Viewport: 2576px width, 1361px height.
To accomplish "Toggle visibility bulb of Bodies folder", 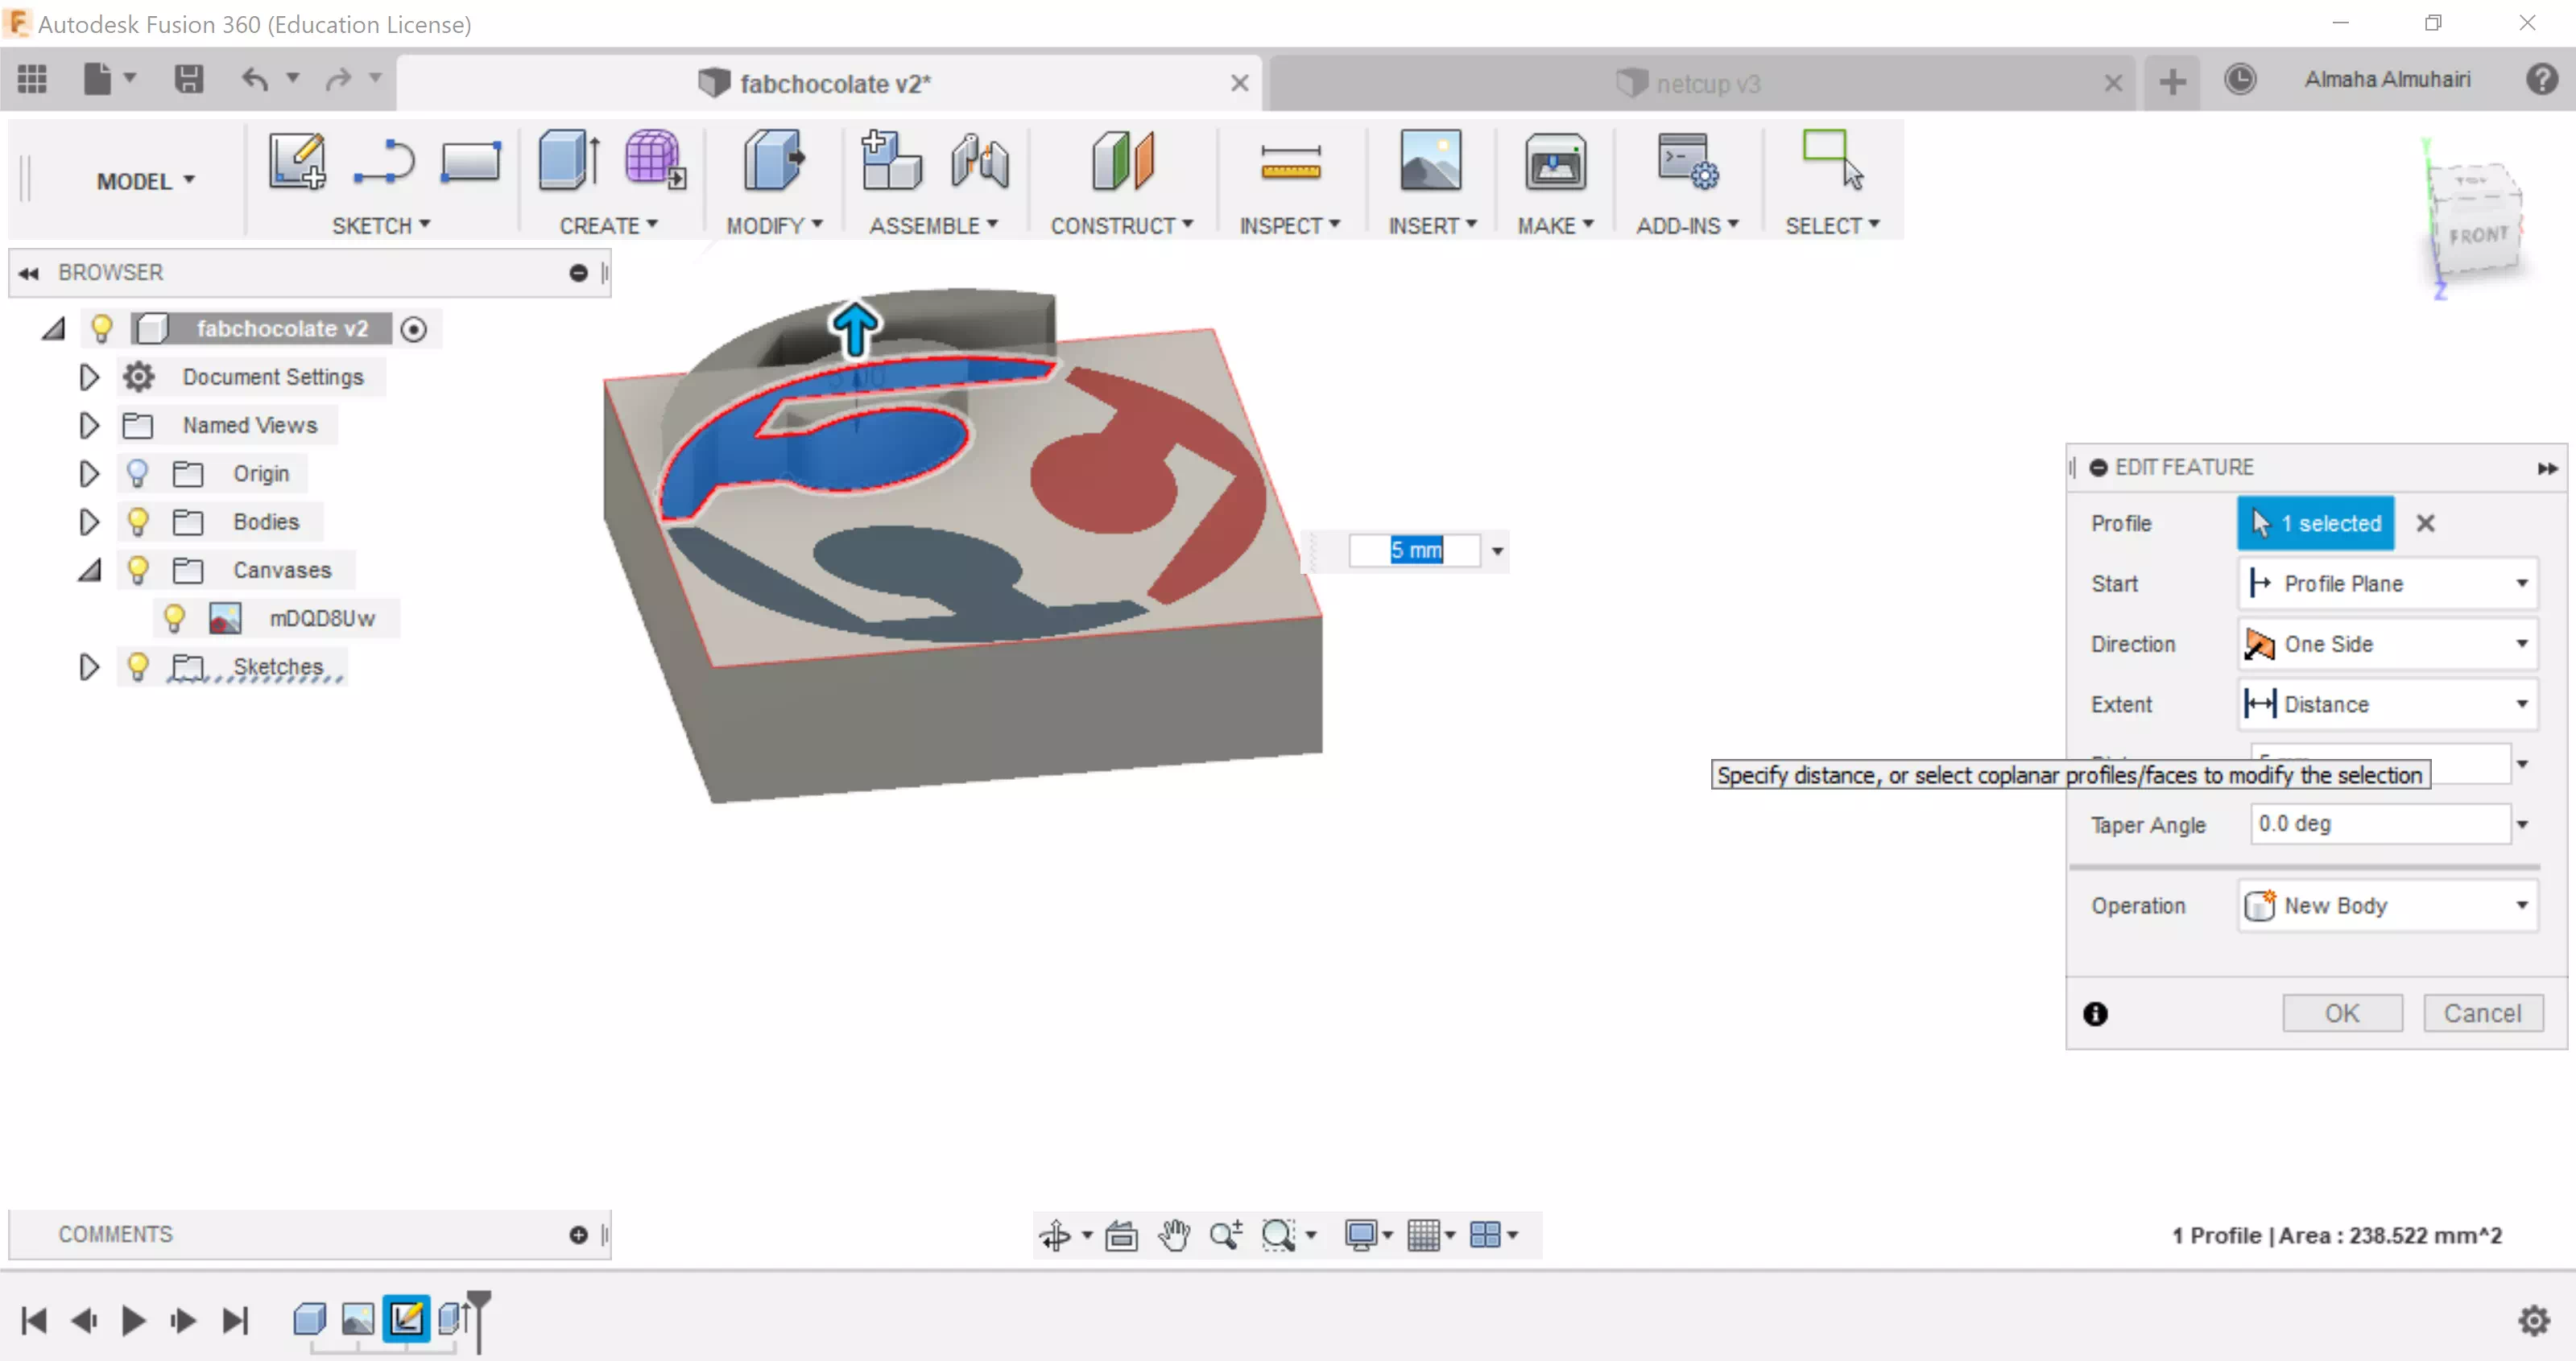I will point(138,522).
